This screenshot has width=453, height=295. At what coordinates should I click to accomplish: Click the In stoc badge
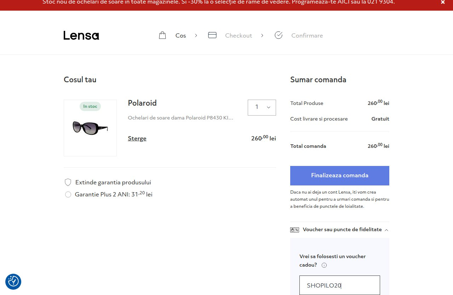[90, 106]
